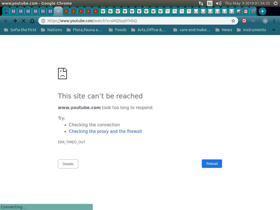
Task: Click the purple arrow extension icon
Action: point(253,21)
